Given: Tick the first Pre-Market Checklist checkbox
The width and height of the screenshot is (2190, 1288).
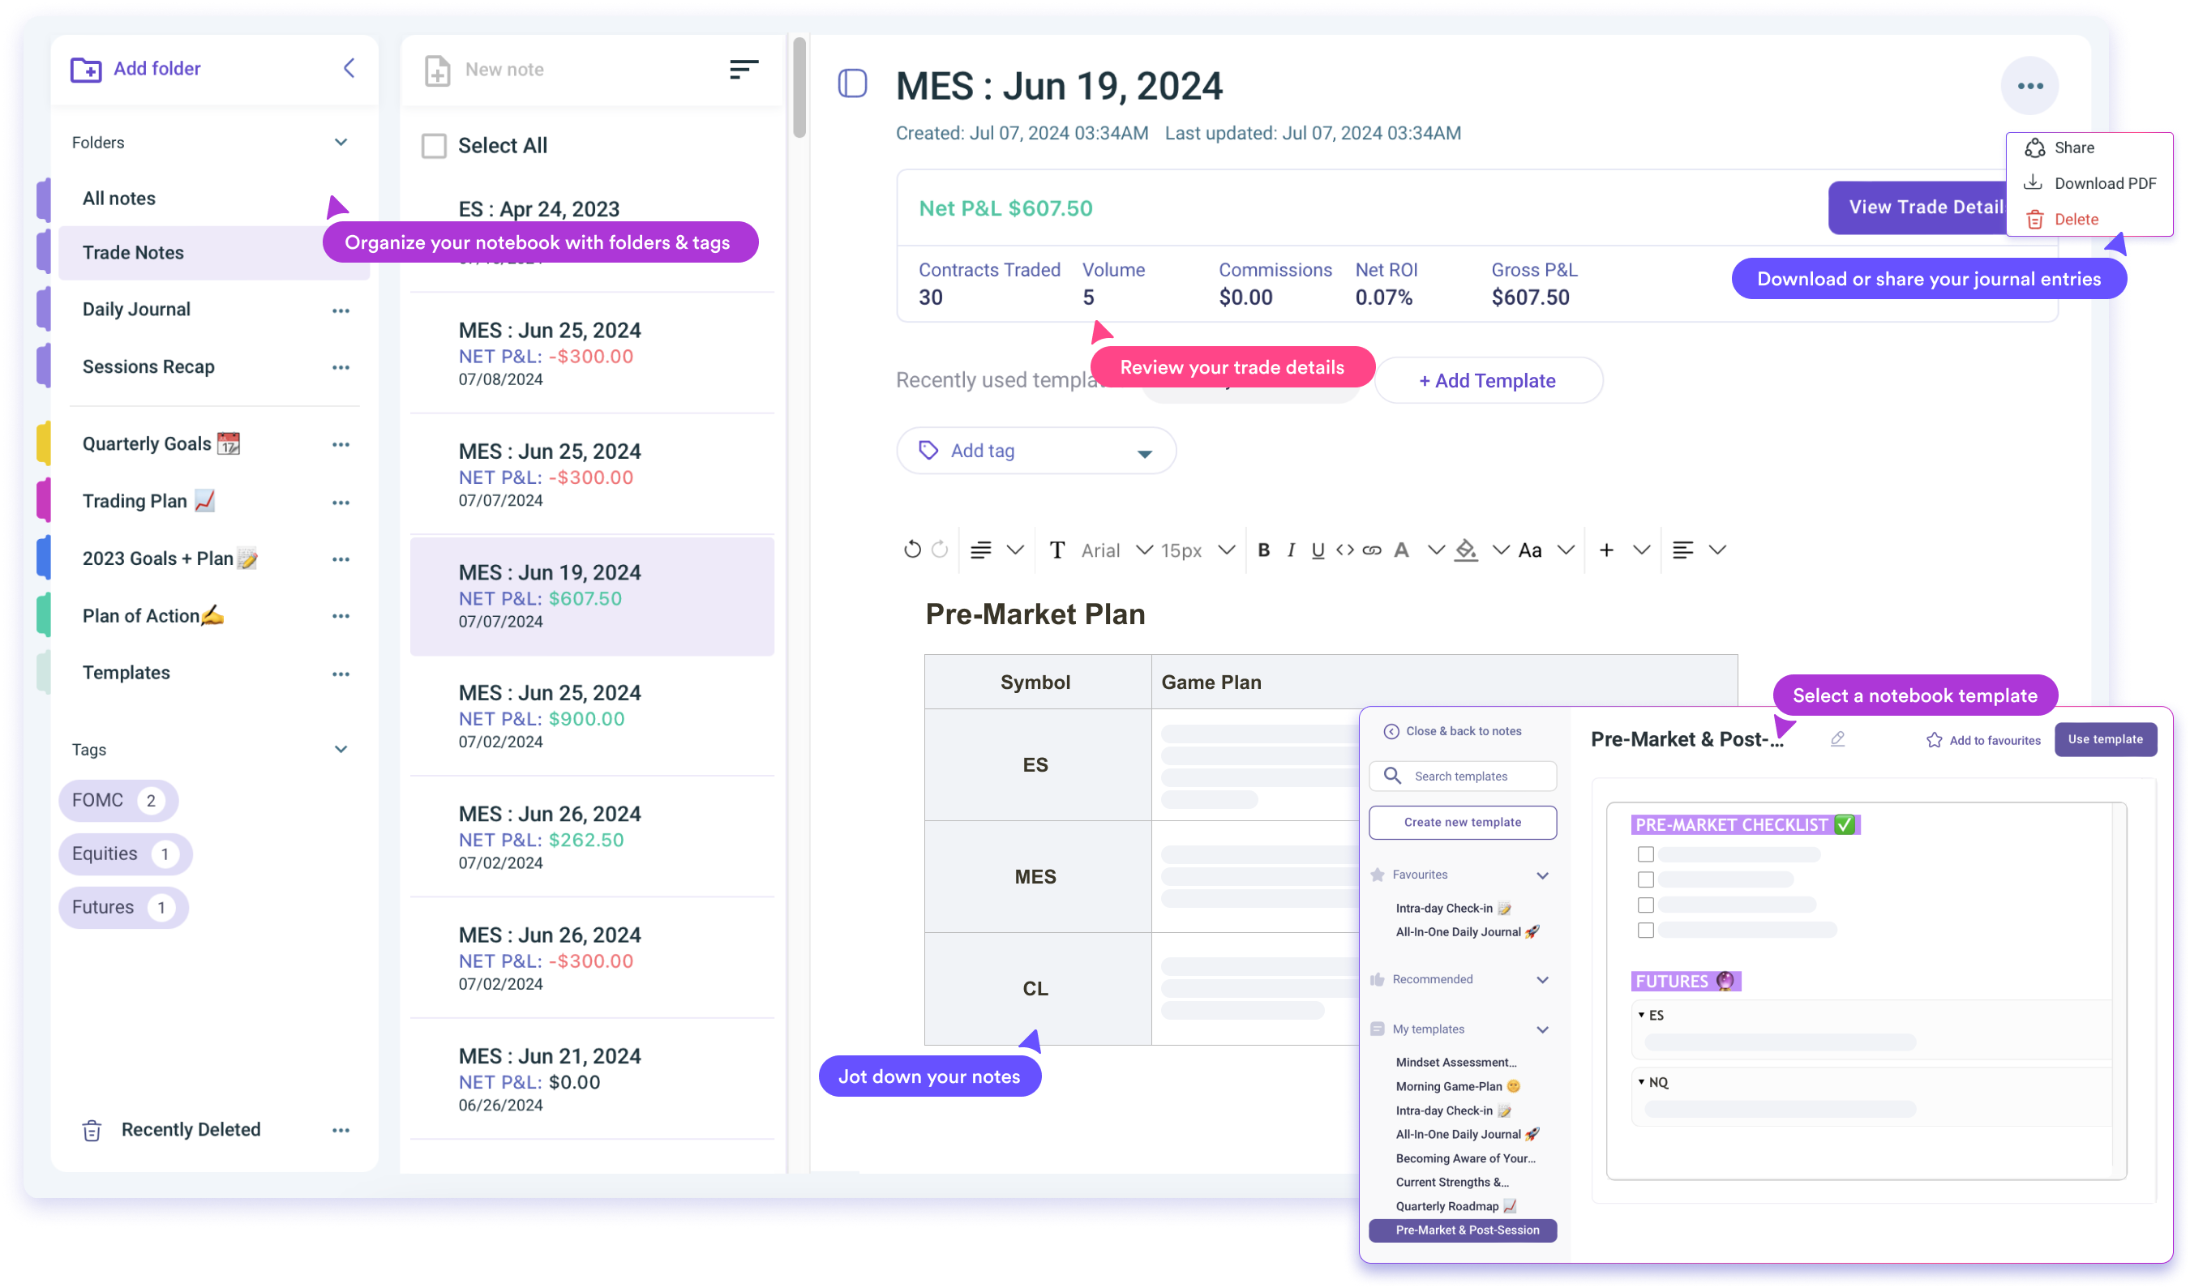Looking at the screenshot, I should click(1645, 854).
